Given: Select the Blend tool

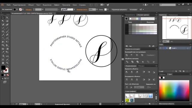Looking at the screenshot, I should [x=7, y=52].
